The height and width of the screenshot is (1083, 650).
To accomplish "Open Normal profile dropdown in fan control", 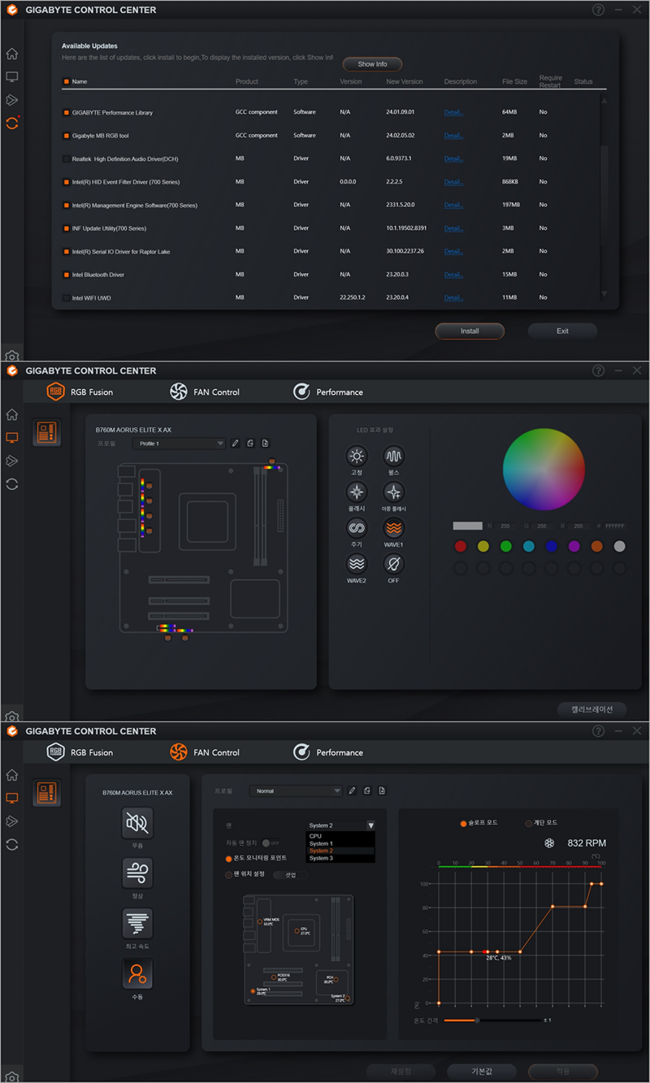I will pos(296,791).
